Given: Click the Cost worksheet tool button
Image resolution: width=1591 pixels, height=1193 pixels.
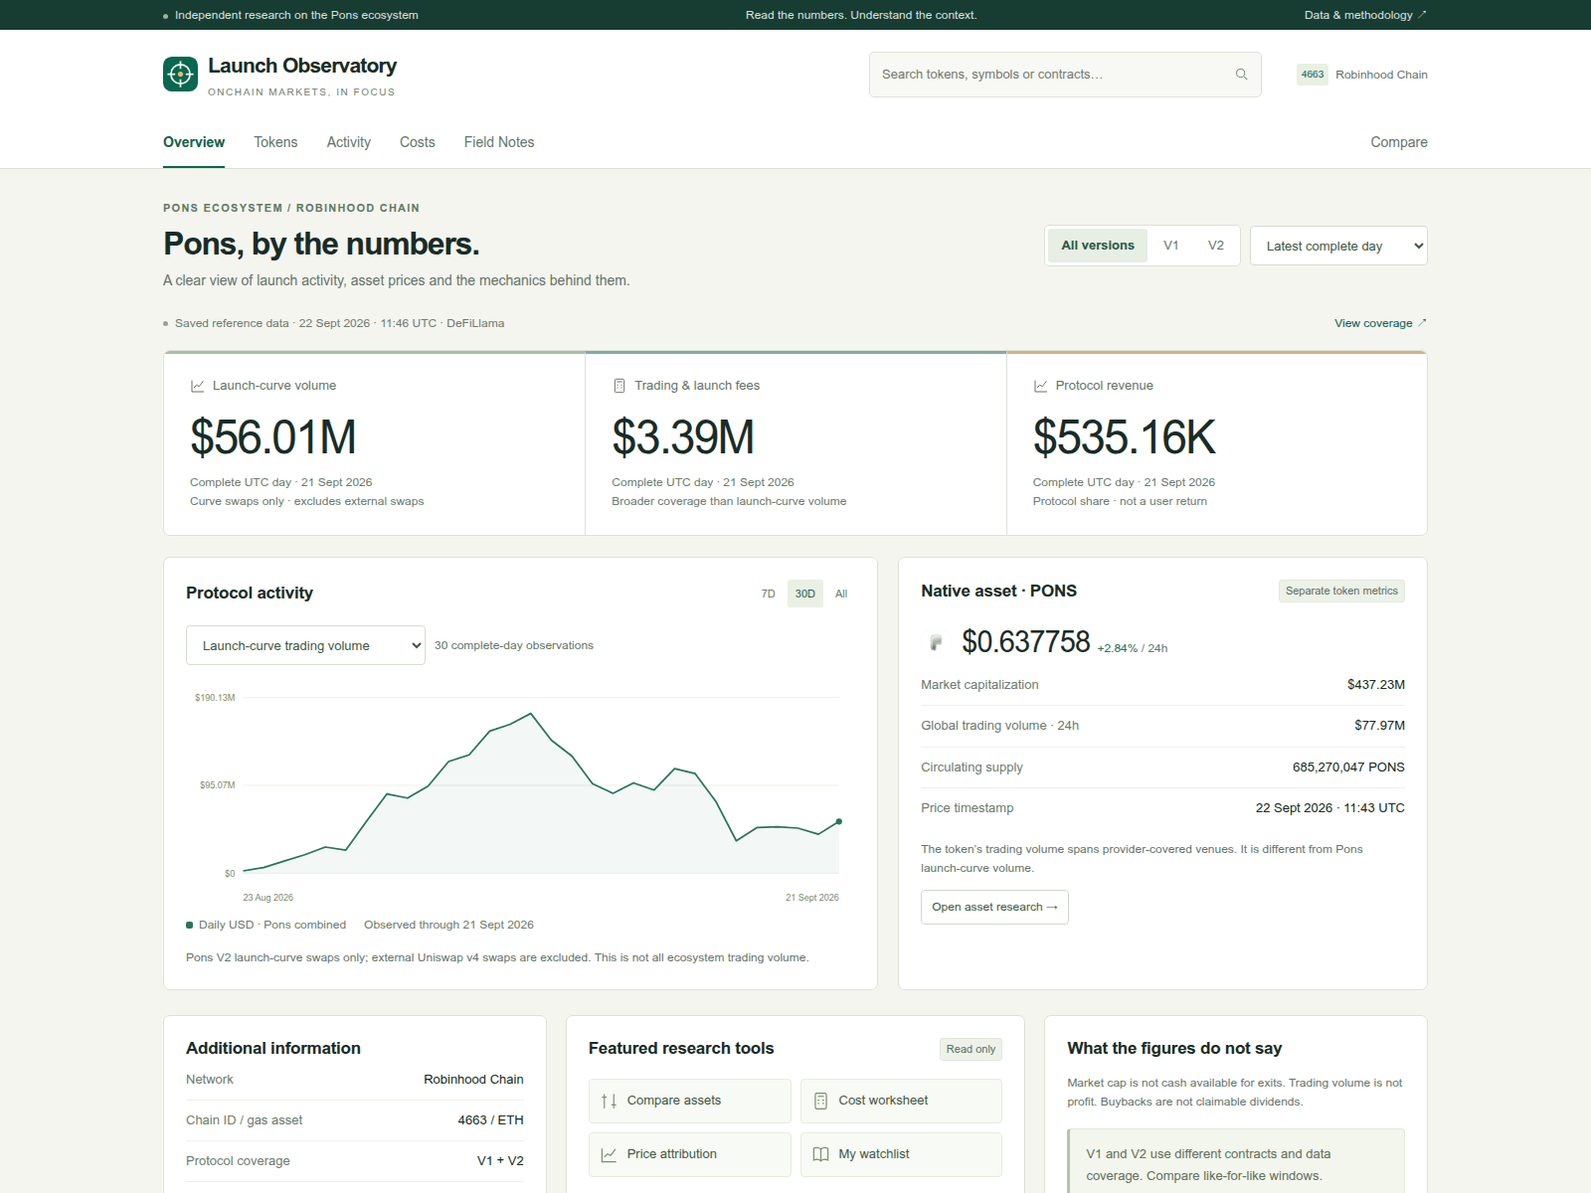Looking at the screenshot, I should [901, 1101].
